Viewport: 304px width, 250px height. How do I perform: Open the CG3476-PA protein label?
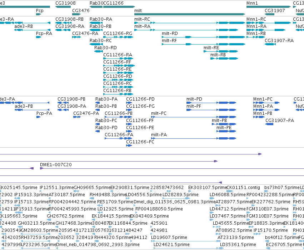86,113
